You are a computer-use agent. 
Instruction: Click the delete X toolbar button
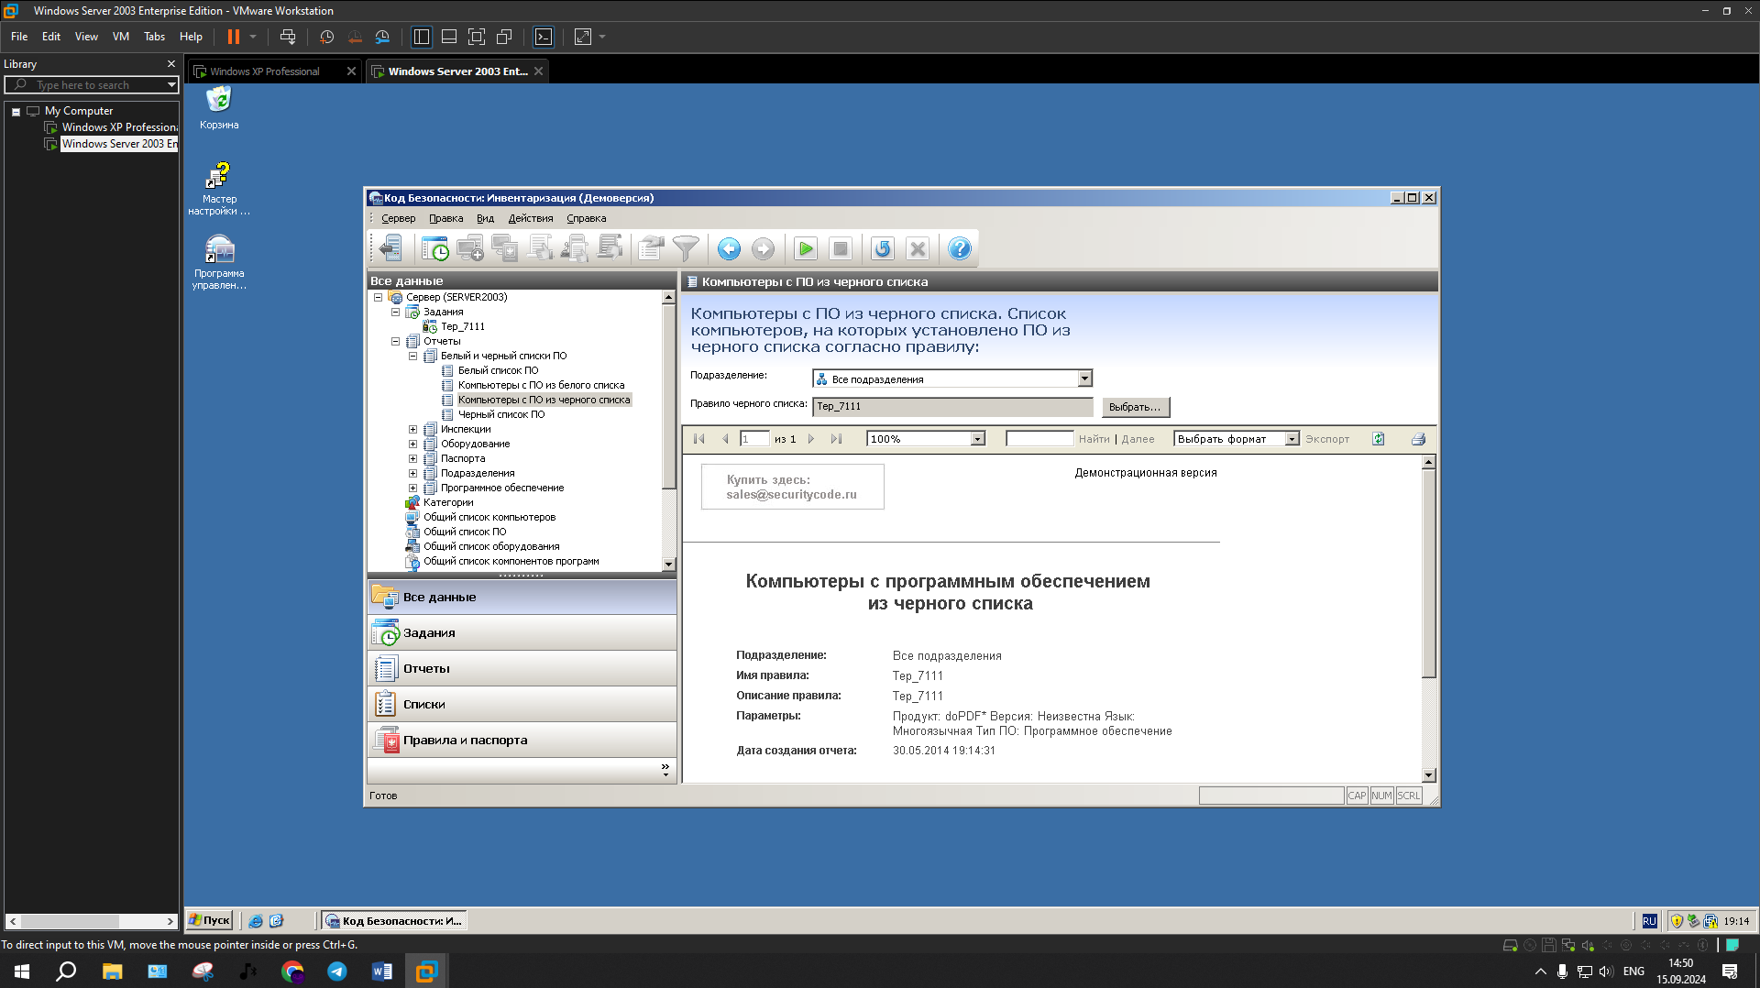pyautogui.click(x=918, y=248)
